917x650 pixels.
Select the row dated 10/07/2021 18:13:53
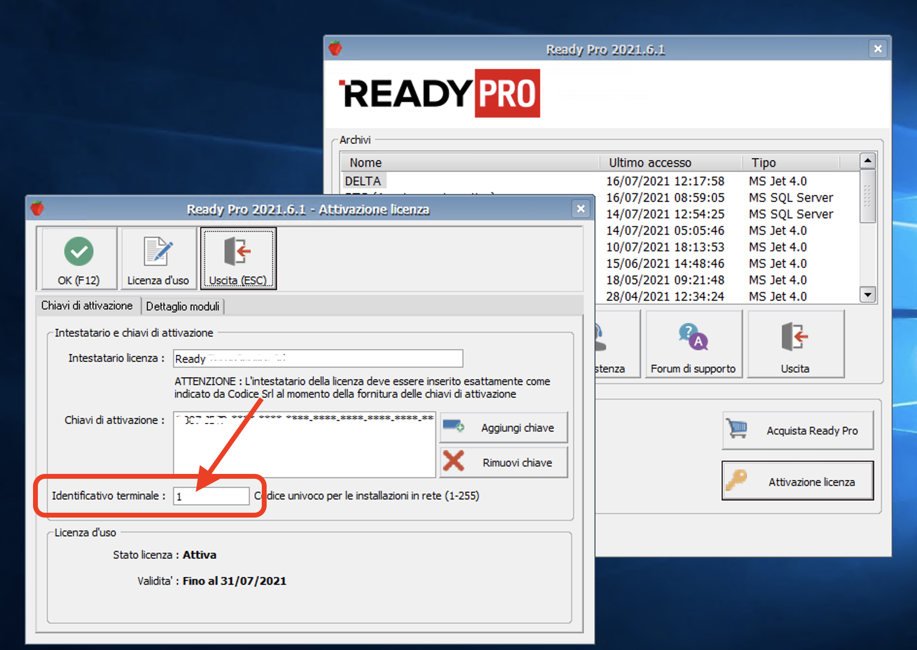728,247
